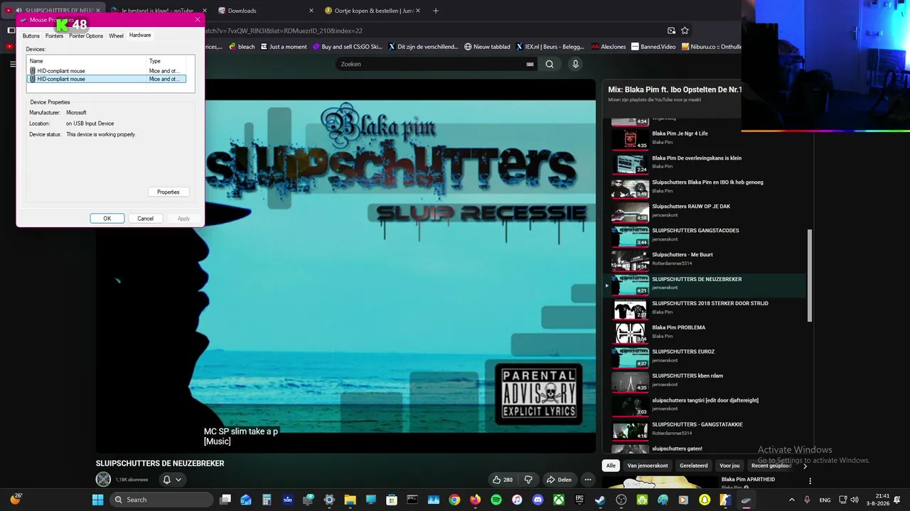Click the YouTube search magnifier button
The height and width of the screenshot is (511, 910).
click(x=550, y=64)
